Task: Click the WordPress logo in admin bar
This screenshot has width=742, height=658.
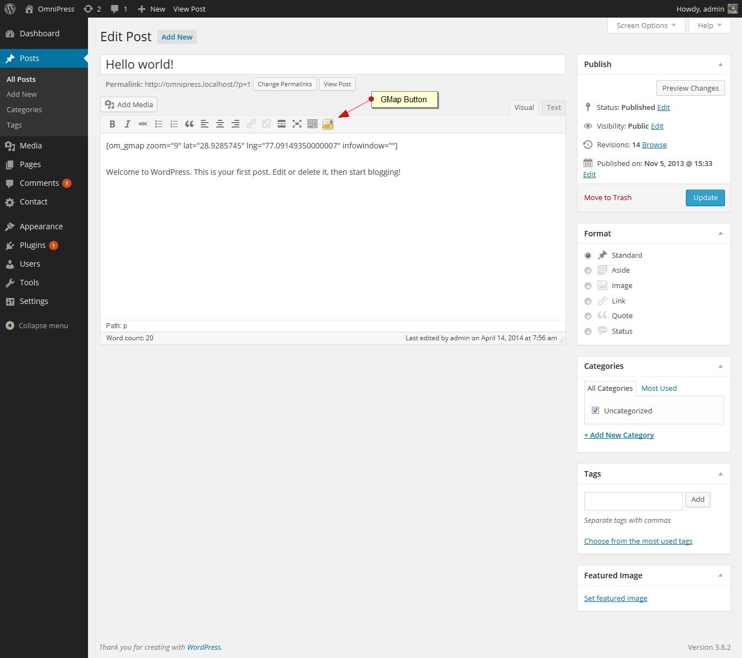Action: click(10, 9)
